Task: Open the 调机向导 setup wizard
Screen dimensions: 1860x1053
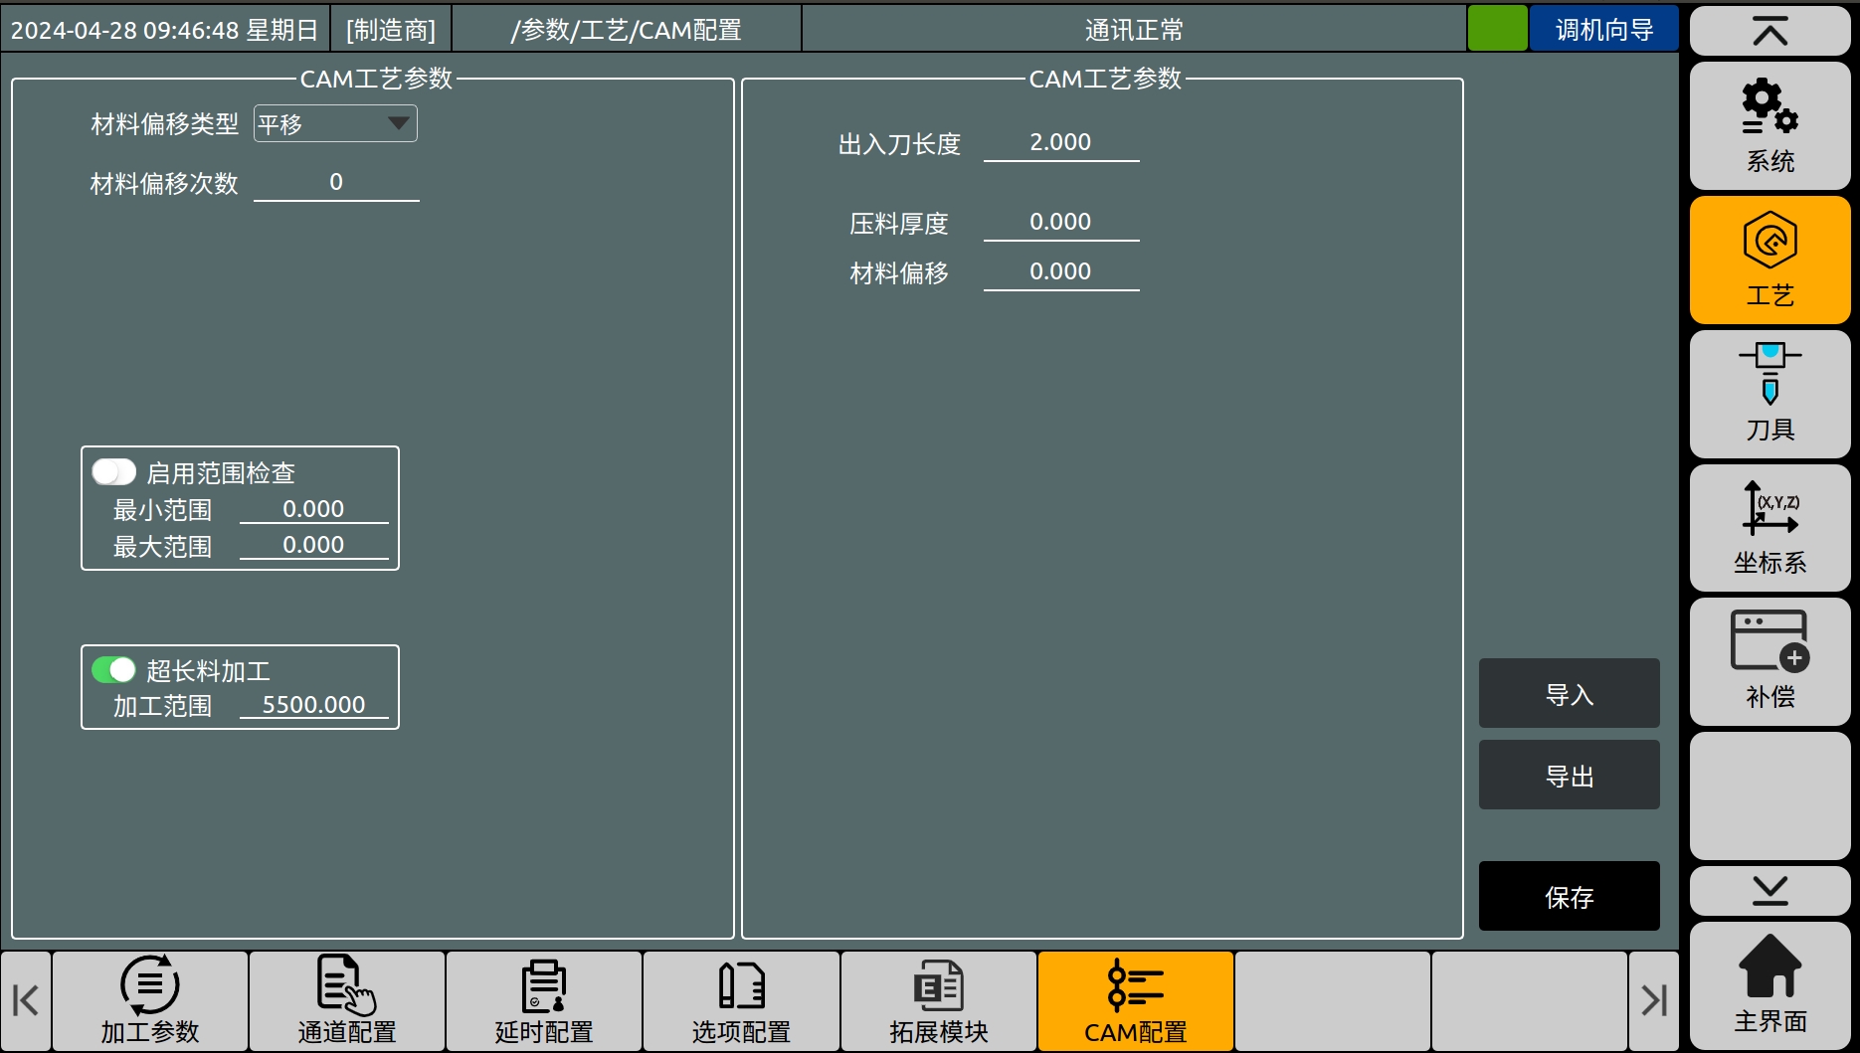Action: [x=1603, y=29]
